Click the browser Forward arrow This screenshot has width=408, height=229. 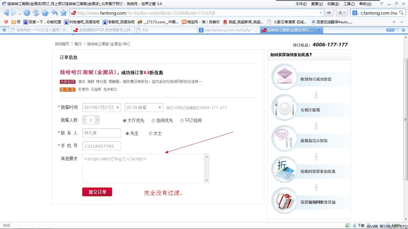13,13
